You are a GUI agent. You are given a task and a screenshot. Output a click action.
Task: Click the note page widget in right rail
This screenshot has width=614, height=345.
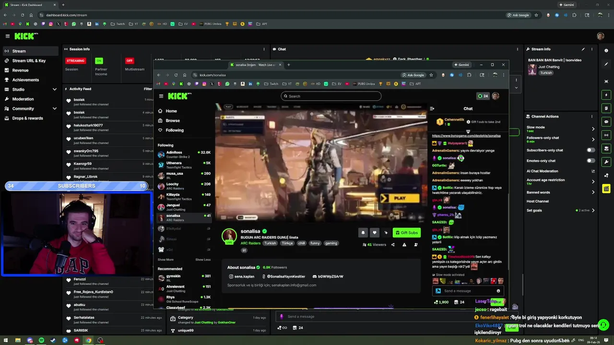(607, 108)
